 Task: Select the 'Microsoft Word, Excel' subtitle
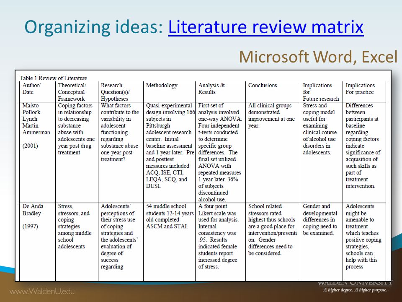(318, 57)
